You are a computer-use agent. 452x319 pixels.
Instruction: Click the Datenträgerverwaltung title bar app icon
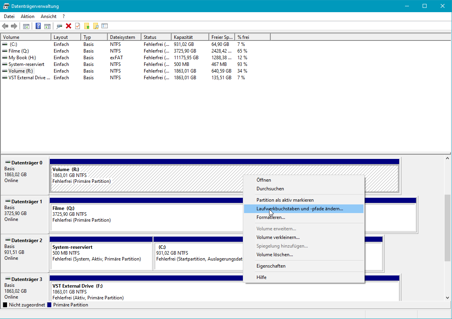pos(6,6)
